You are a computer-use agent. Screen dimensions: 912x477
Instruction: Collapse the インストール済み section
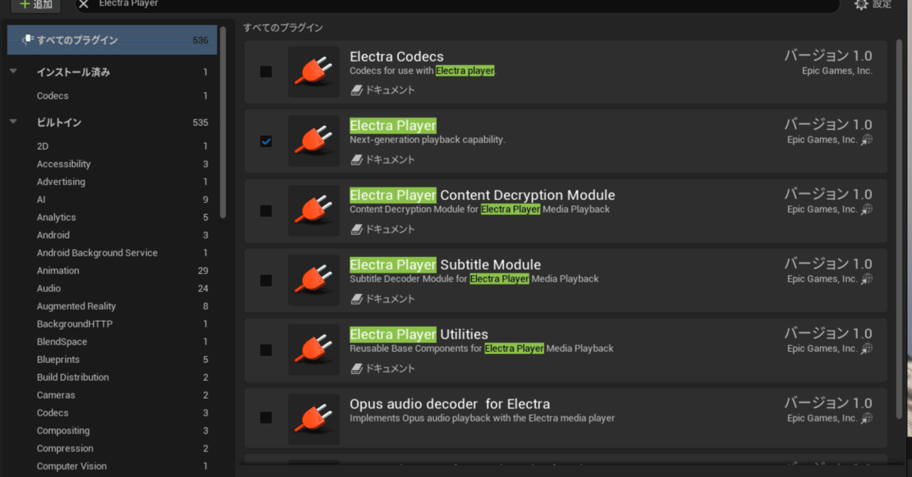point(12,71)
